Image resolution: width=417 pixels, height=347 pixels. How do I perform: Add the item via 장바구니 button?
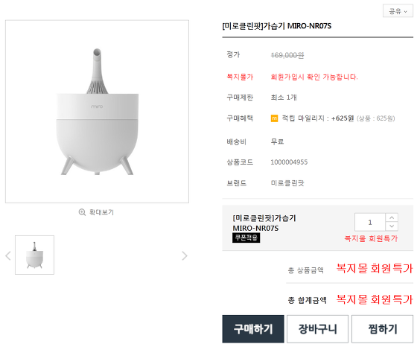(x=317, y=329)
